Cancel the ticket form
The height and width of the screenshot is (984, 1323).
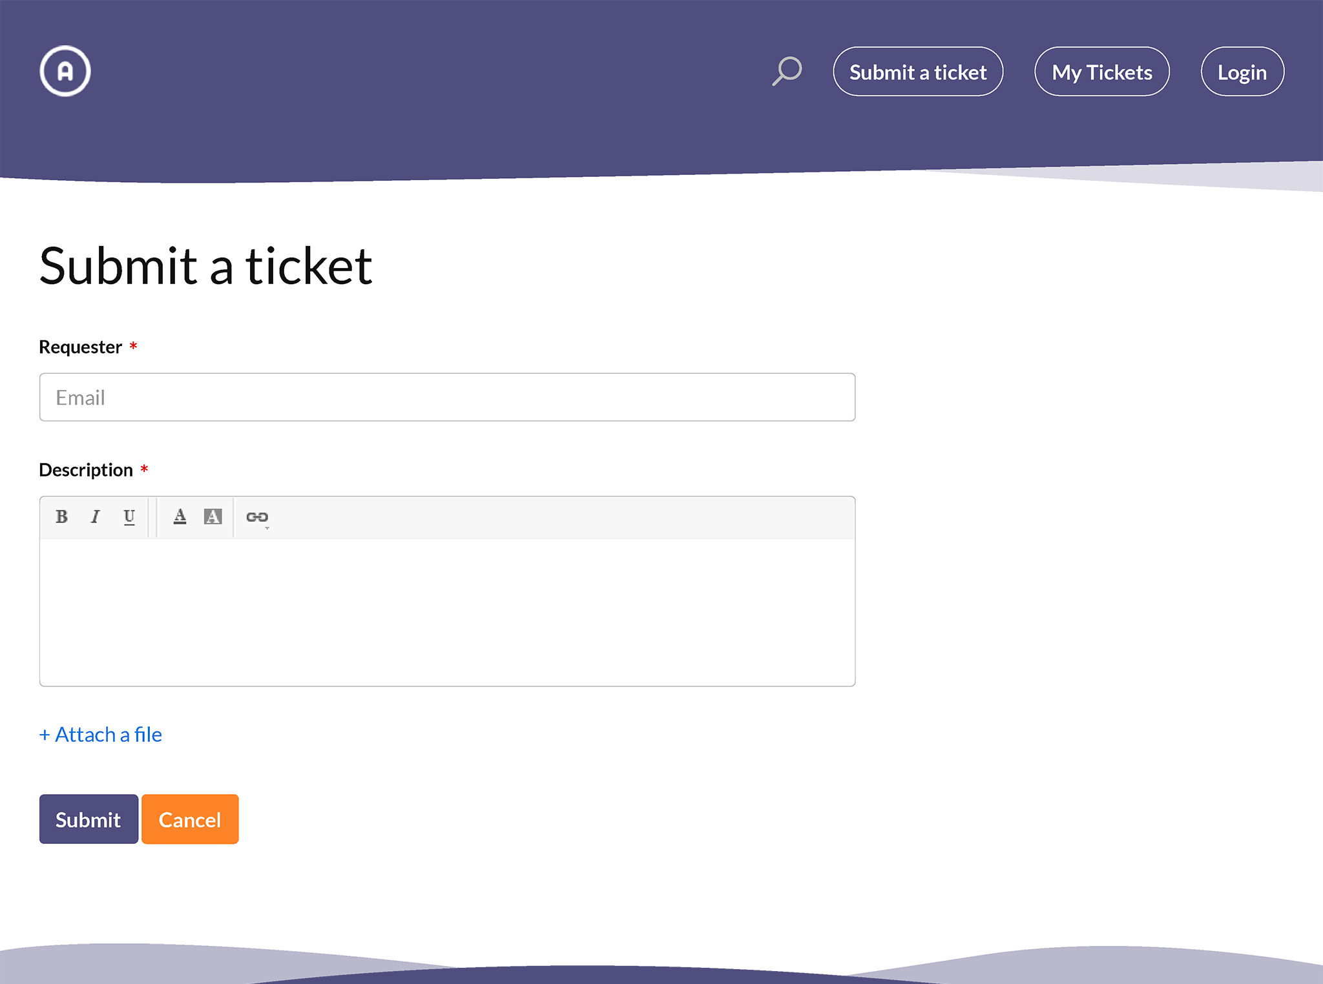pos(190,819)
